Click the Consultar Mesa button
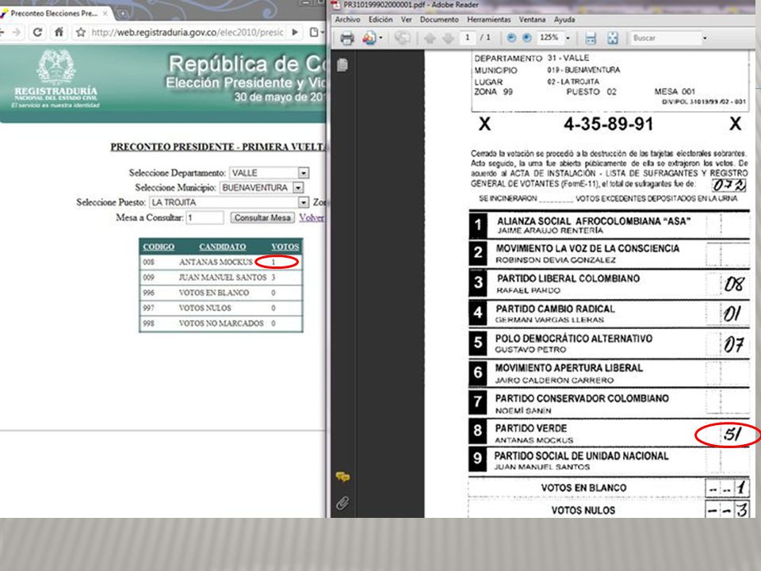Screen dimensions: 761x571 262,217
